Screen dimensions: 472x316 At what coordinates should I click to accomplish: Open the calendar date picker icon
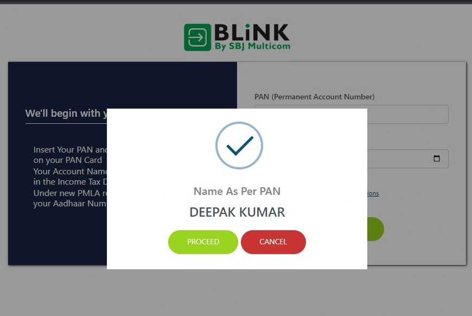coord(437,158)
